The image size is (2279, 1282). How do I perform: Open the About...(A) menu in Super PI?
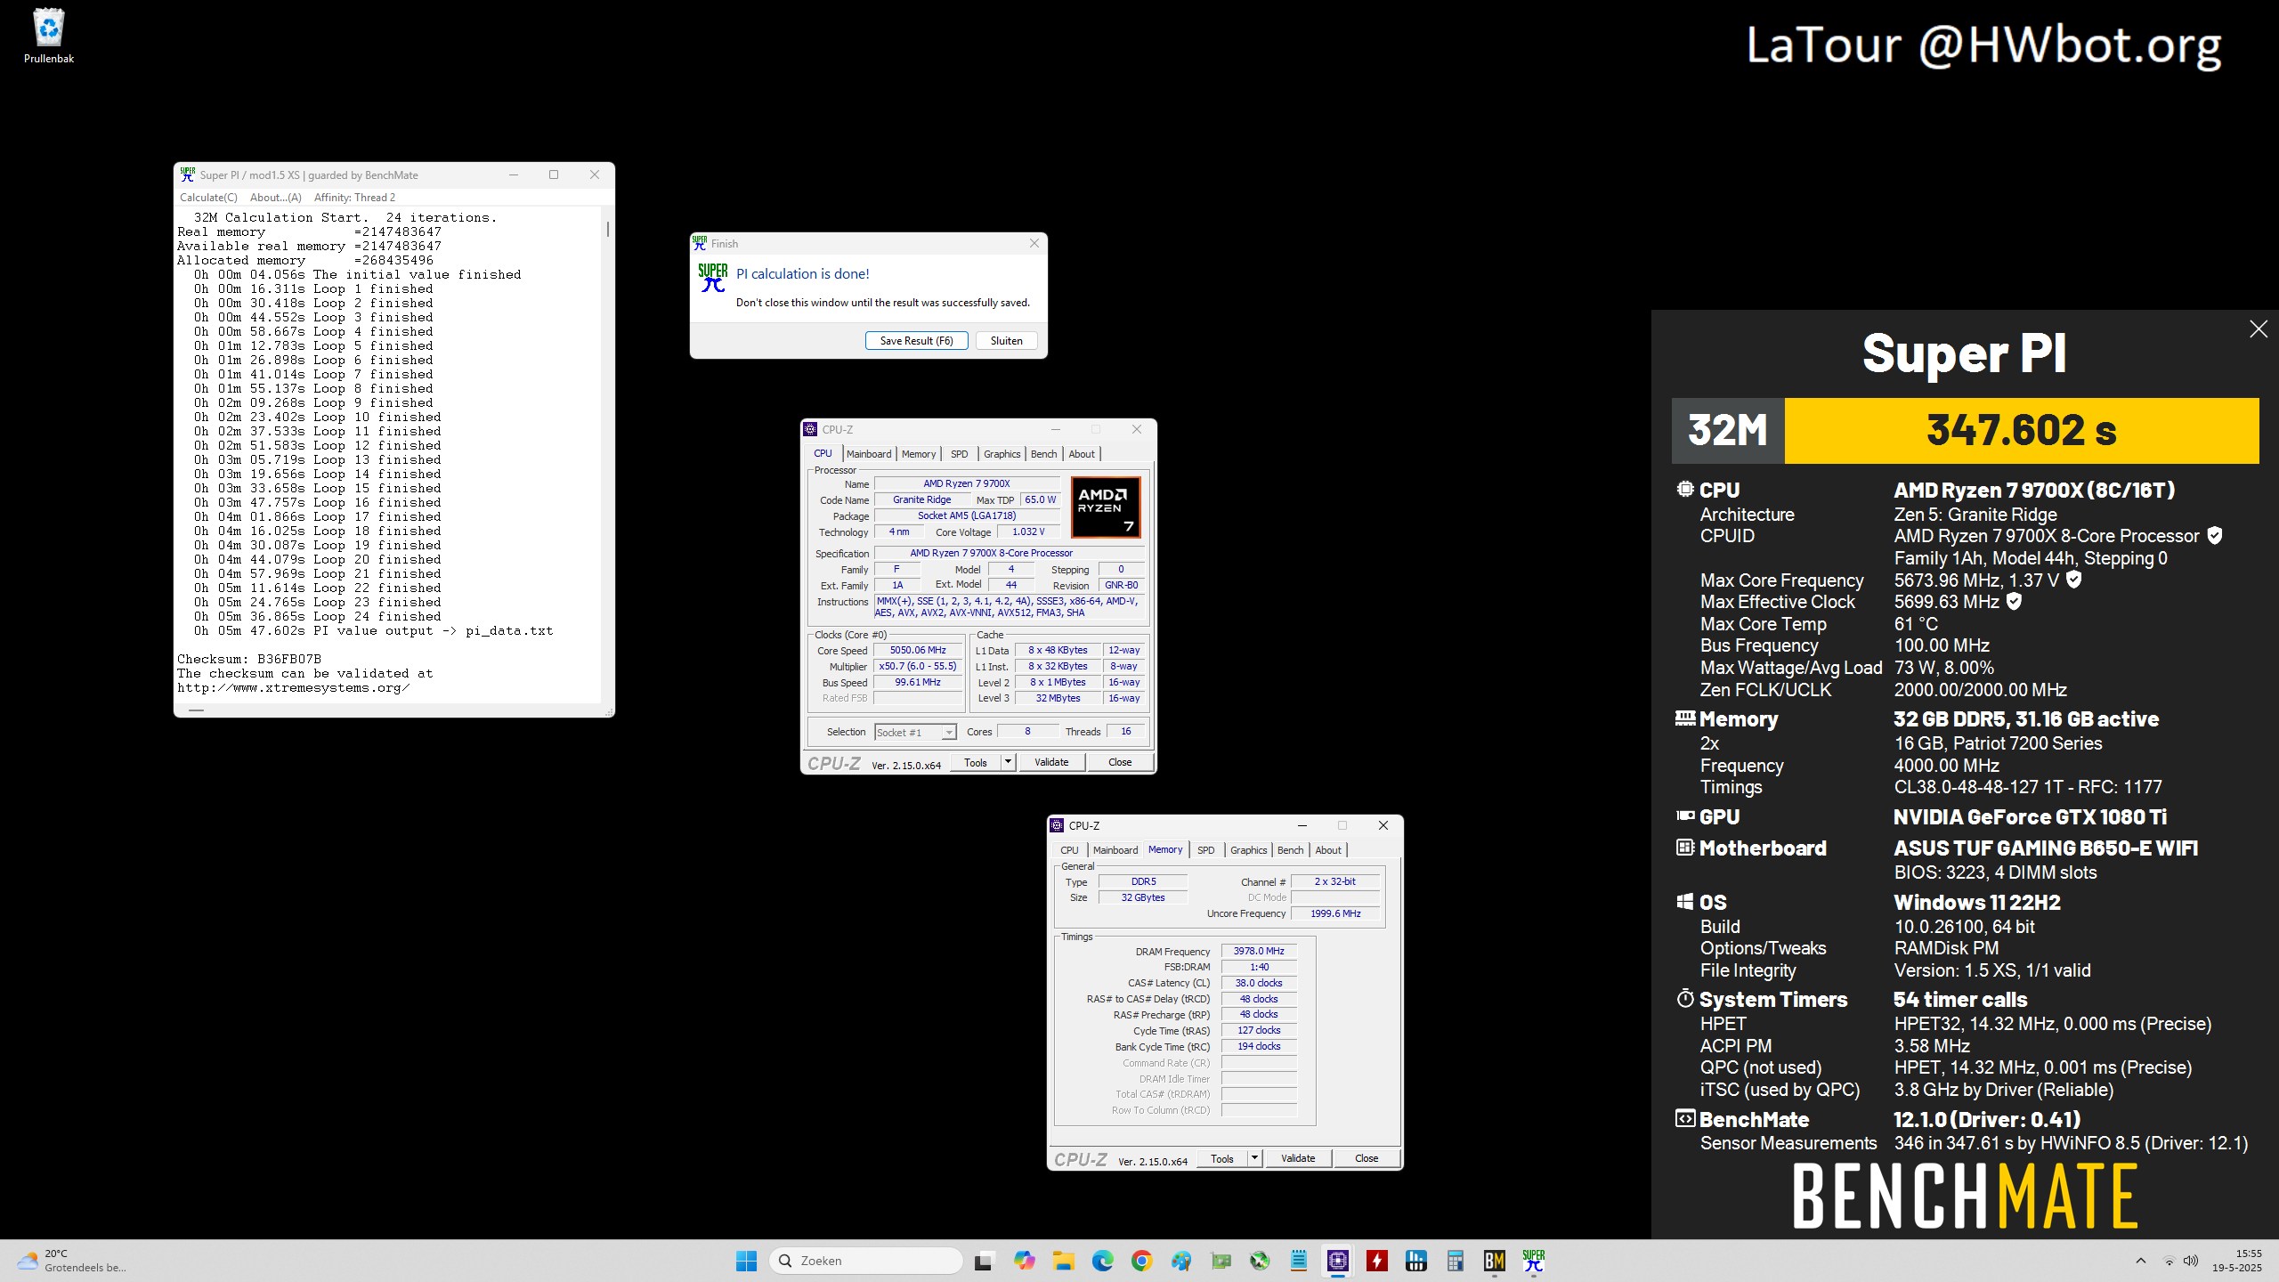coord(275,198)
